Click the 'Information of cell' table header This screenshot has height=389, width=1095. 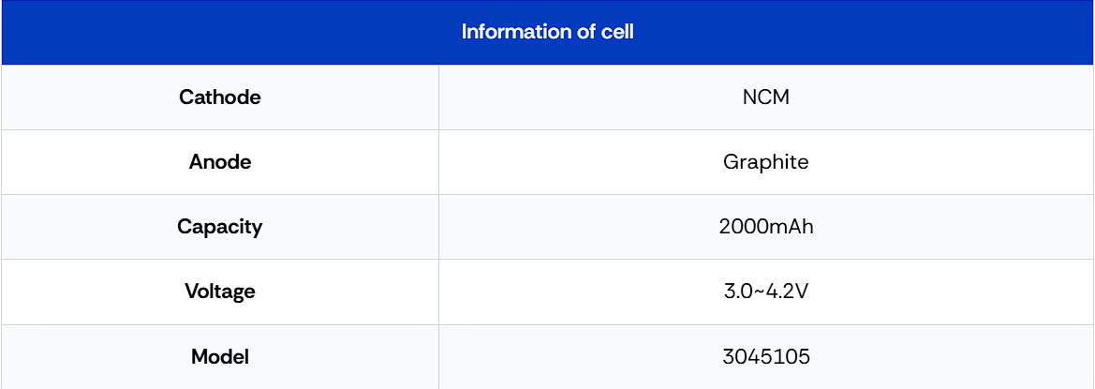547,32
